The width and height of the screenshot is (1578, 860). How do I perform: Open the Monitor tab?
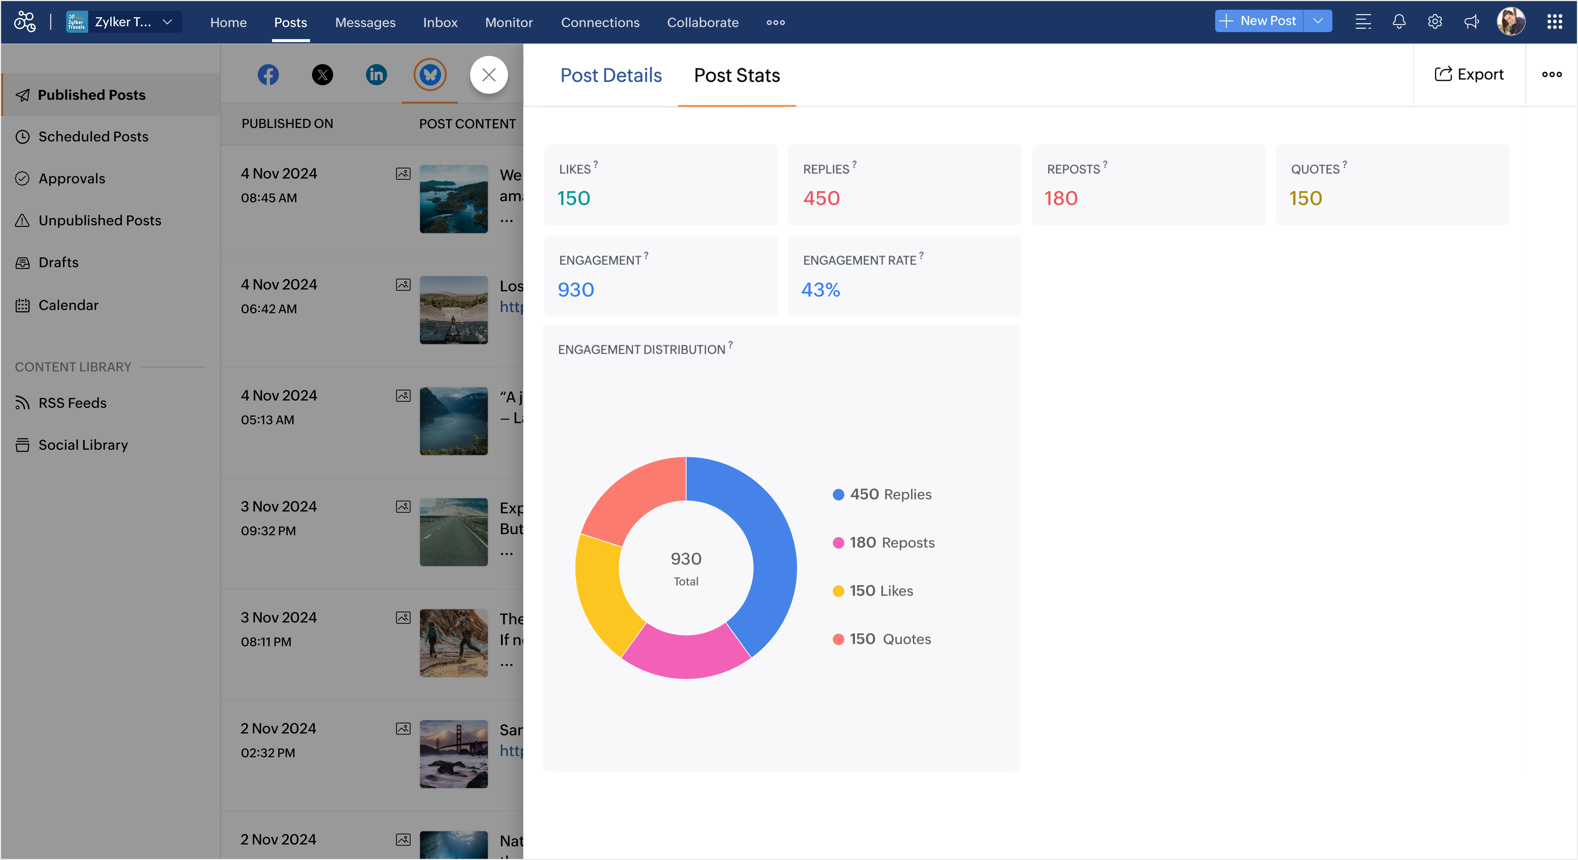[508, 22]
